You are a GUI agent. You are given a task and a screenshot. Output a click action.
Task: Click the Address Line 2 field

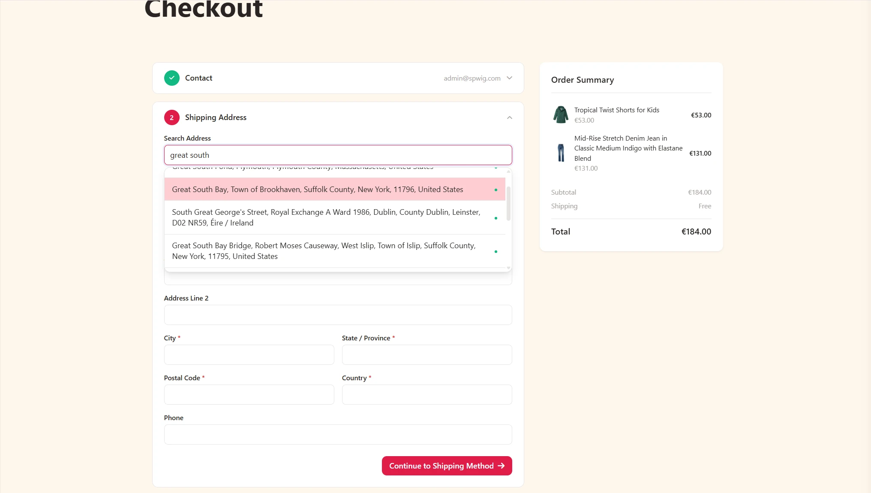[x=338, y=315]
